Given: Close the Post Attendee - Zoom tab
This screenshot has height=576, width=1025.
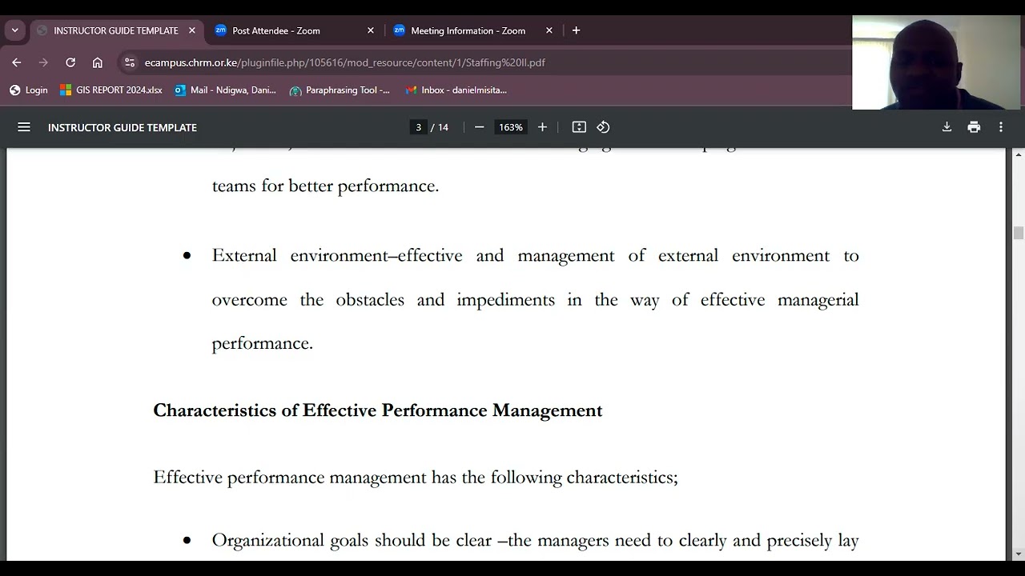Looking at the screenshot, I should [371, 30].
